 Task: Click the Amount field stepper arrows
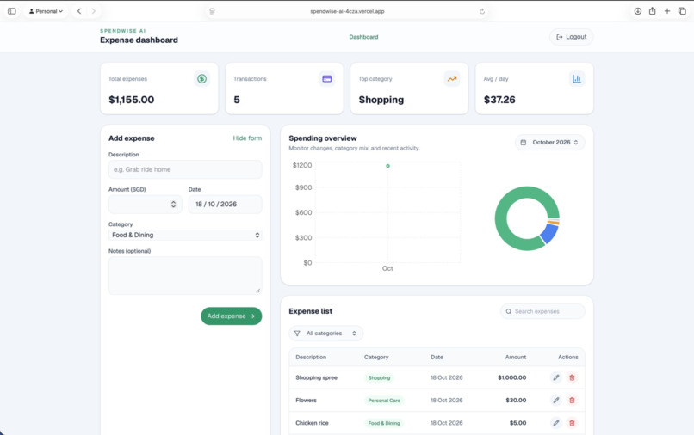coord(174,205)
